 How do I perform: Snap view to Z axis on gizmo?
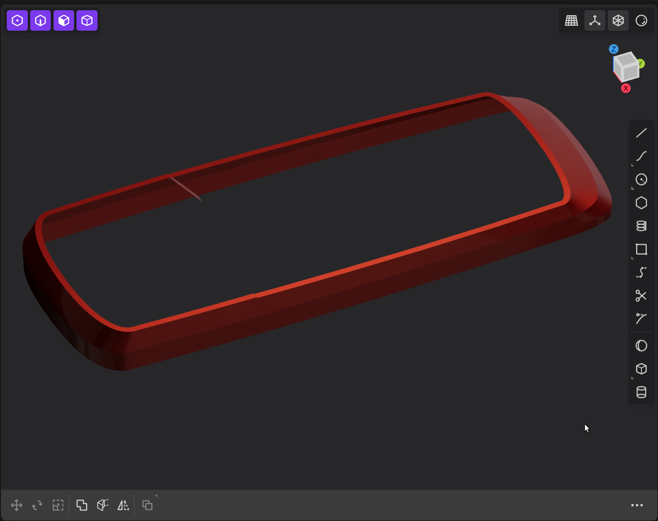coord(614,49)
